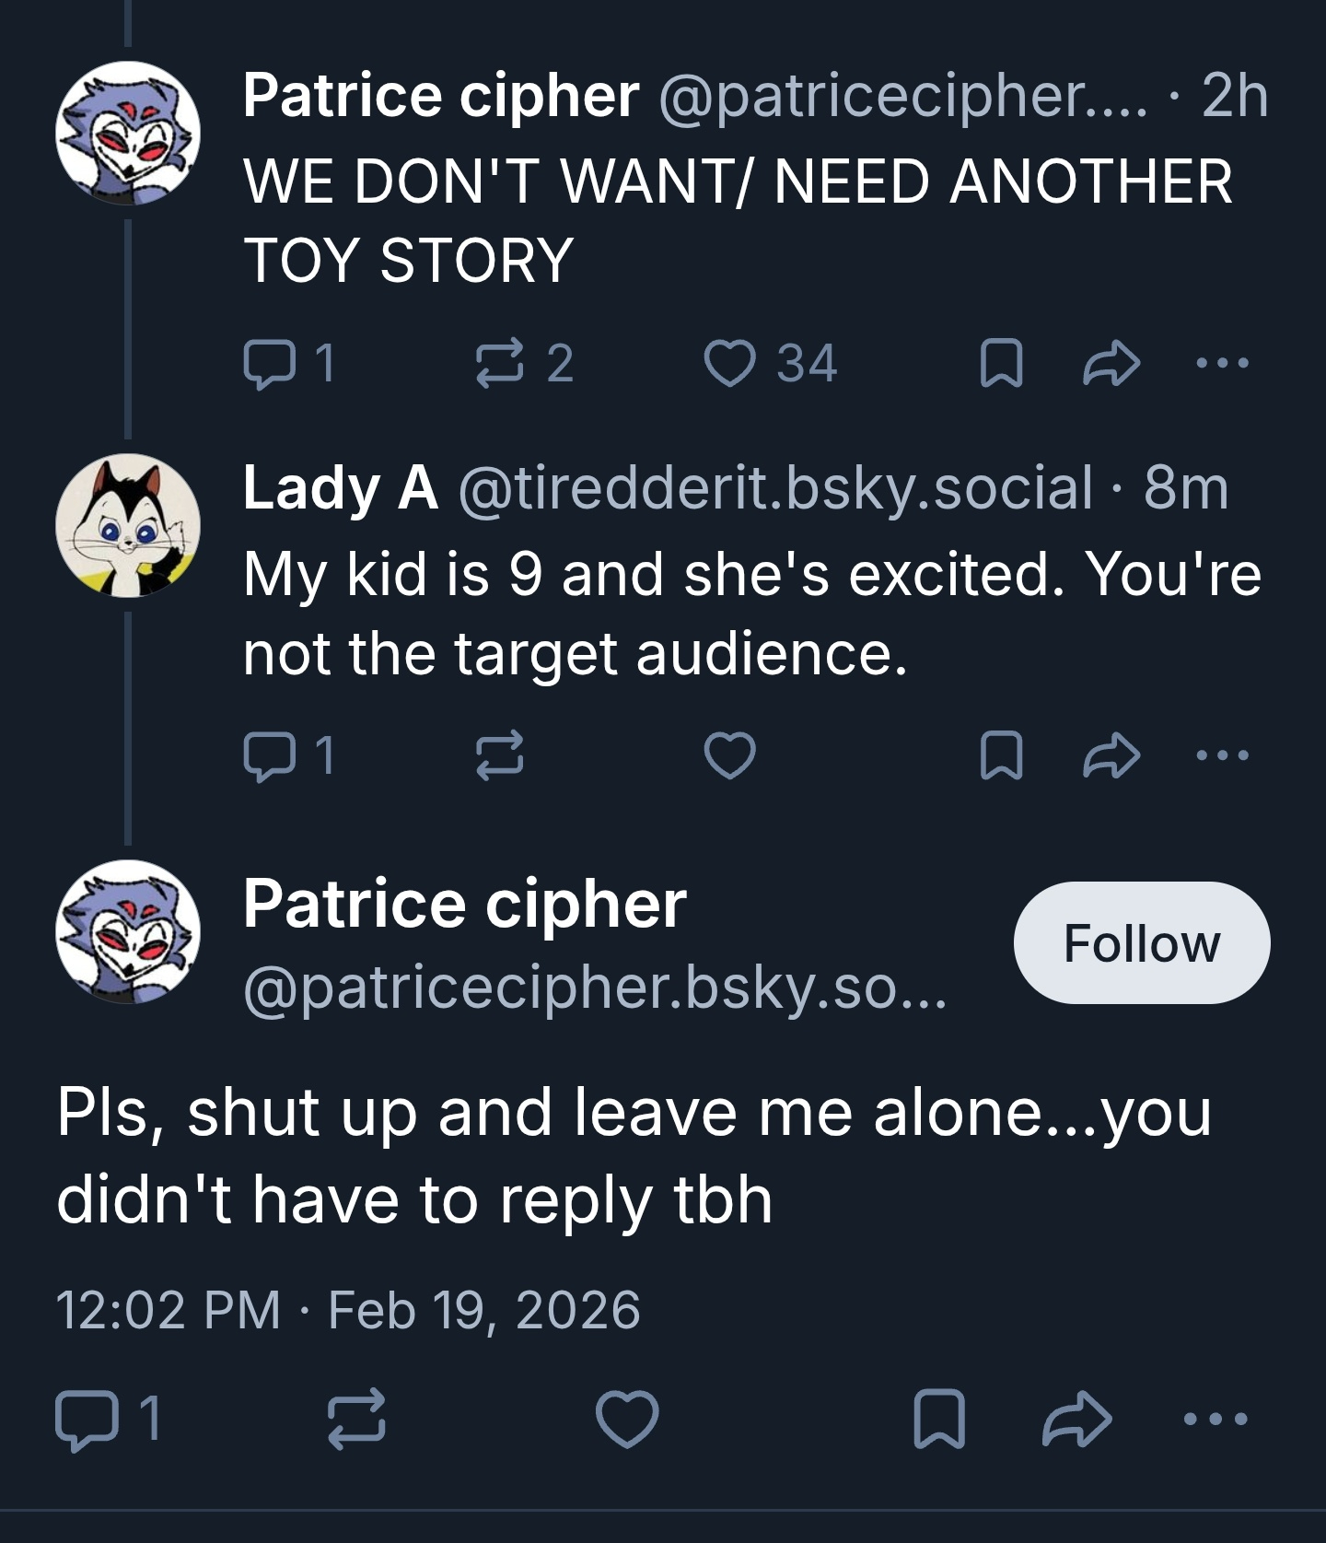Screen dimensions: 1326x1543
Task: Repost Lady A's target audience post
Action: pyautogui.click(x=500, y=755)
